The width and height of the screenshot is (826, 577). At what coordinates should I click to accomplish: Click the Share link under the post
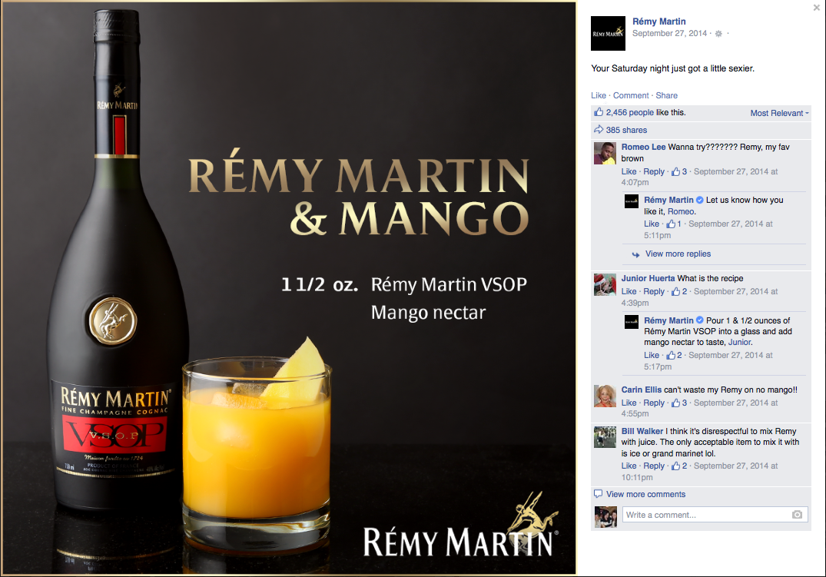pyautogui.click(x=666, y=95)
